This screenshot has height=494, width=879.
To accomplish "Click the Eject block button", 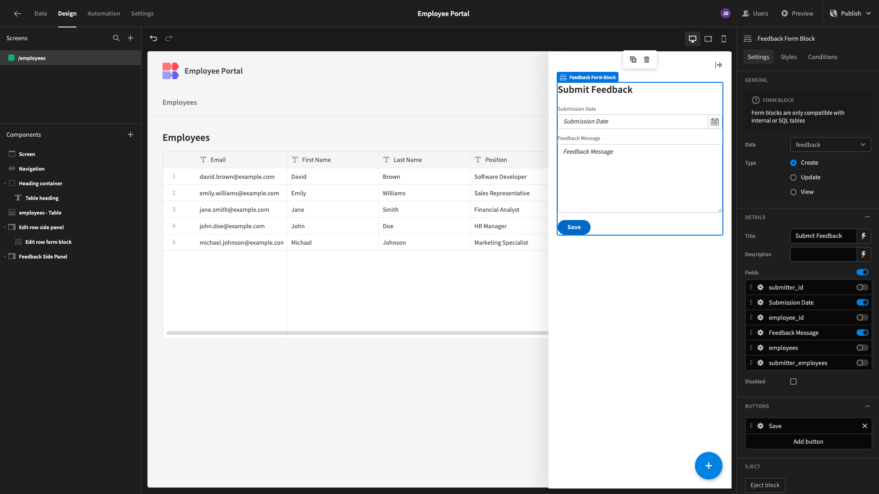I will coord(765,485).
